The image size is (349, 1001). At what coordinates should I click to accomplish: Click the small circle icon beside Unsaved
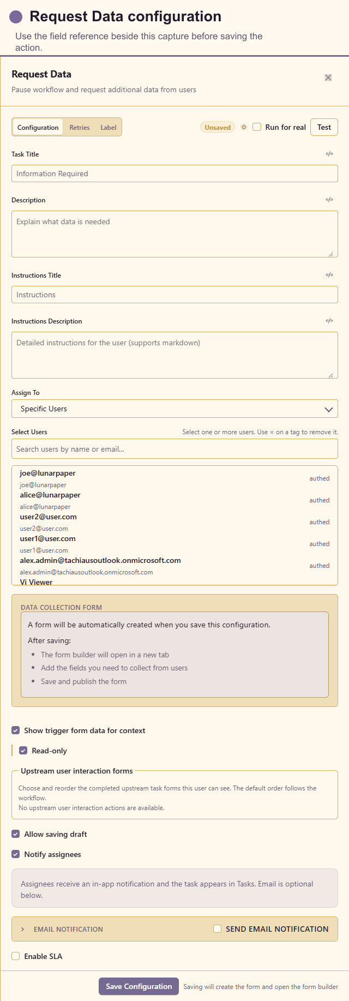(244, 127)
